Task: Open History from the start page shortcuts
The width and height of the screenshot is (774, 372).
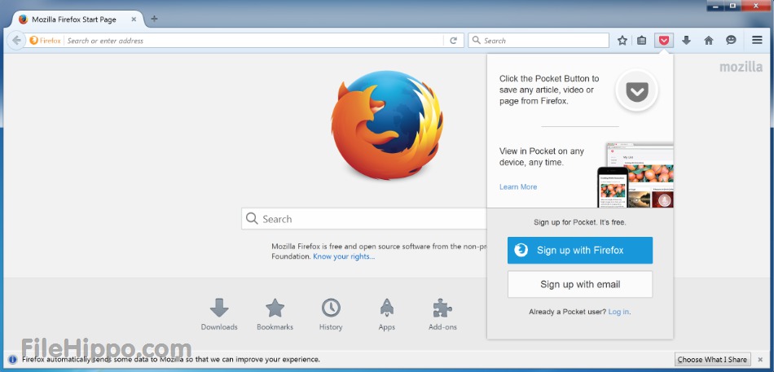Action: click(331, 314)
